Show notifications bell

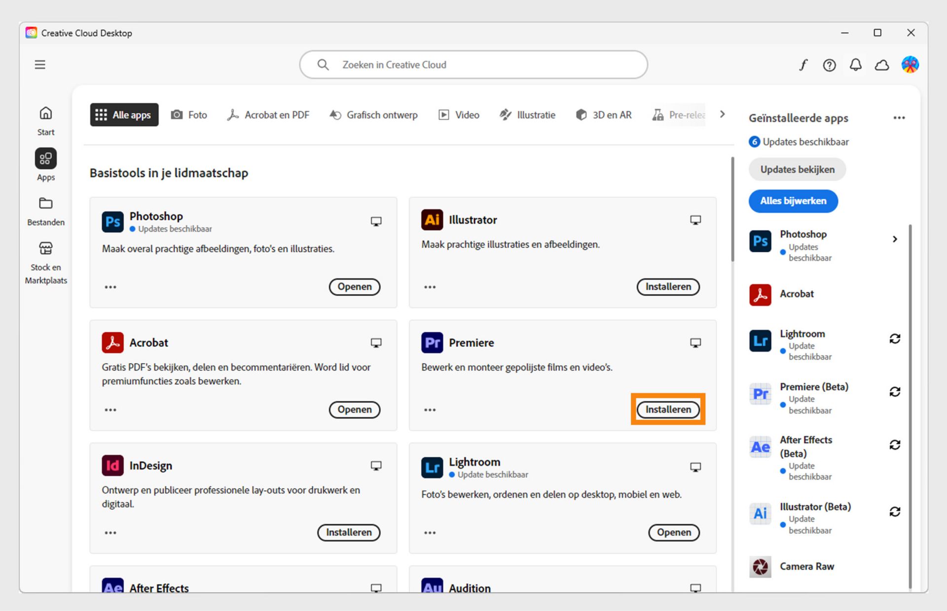tap(856, 65)
